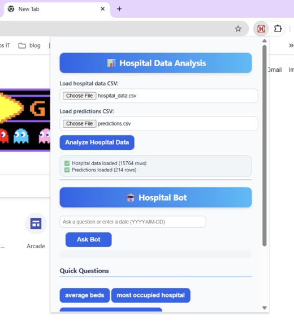Click the 'Load hospital data CSV:' label
Screen dimensions: 294x324
tap(89, 84)
